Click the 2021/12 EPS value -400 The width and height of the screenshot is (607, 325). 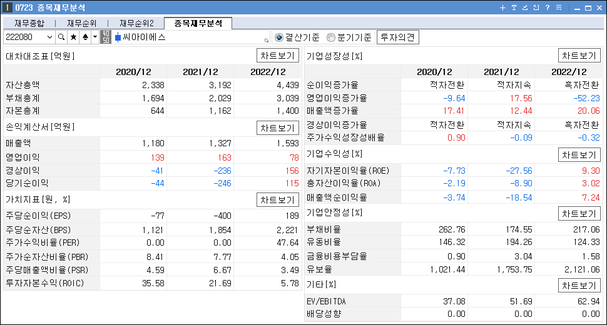click(x=222, y=216)
